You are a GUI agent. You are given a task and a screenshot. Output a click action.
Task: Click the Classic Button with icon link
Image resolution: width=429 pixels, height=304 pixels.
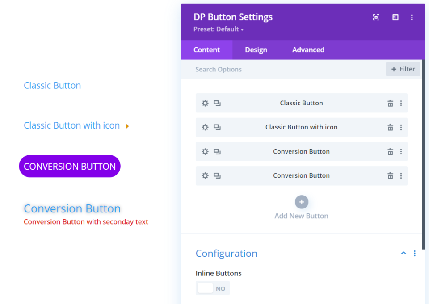click(x=72, y=126)
